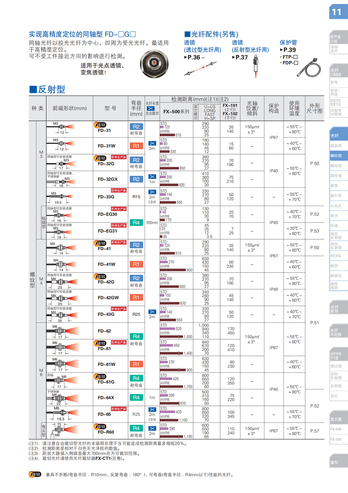Click the scissors icon in FD-65 row
The image size is (348, 493).
pyautogui.click(x=152, y=410)
